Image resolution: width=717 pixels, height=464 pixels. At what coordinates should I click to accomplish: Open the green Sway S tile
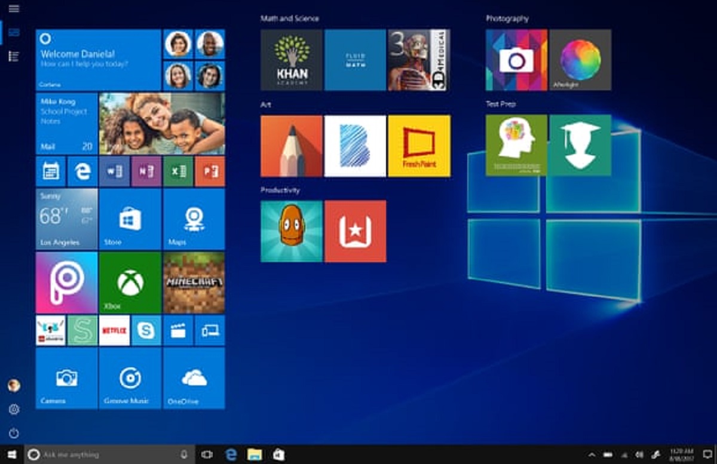point(82,331)
